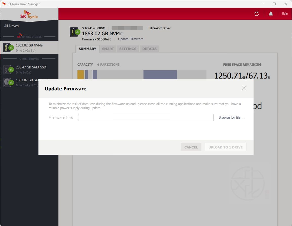Switch to the SMART tab

tap(108, 49)
